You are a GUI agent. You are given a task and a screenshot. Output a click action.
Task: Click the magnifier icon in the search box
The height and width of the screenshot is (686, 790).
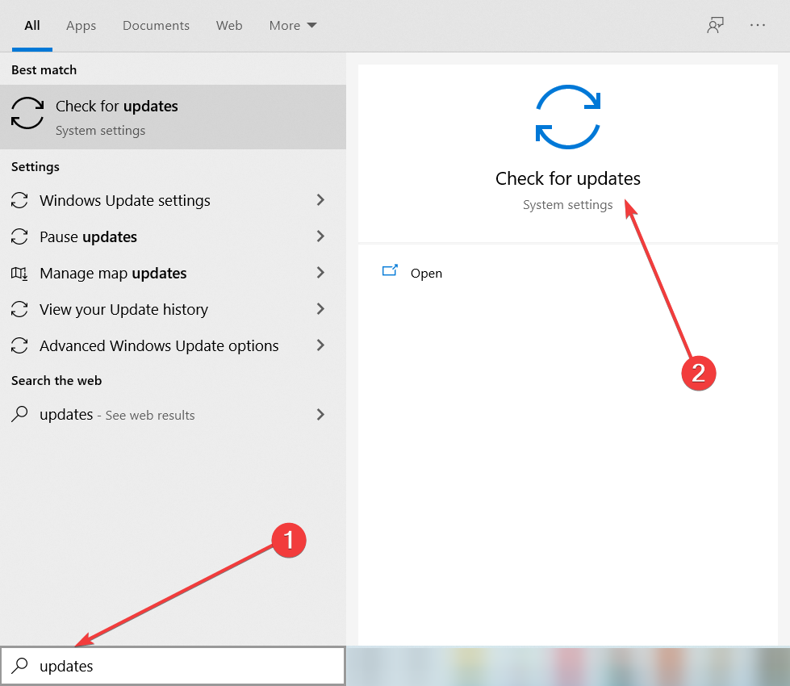pos(19,666)
